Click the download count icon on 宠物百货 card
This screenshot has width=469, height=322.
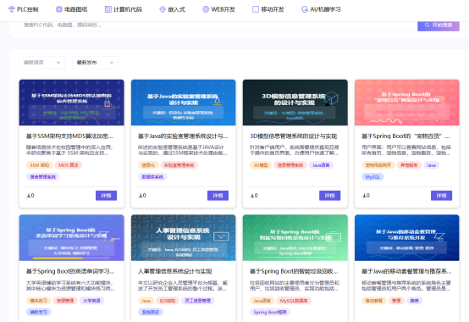[364, 196]
